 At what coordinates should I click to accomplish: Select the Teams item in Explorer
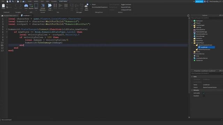pyautogui.click(x=198, y=52)
